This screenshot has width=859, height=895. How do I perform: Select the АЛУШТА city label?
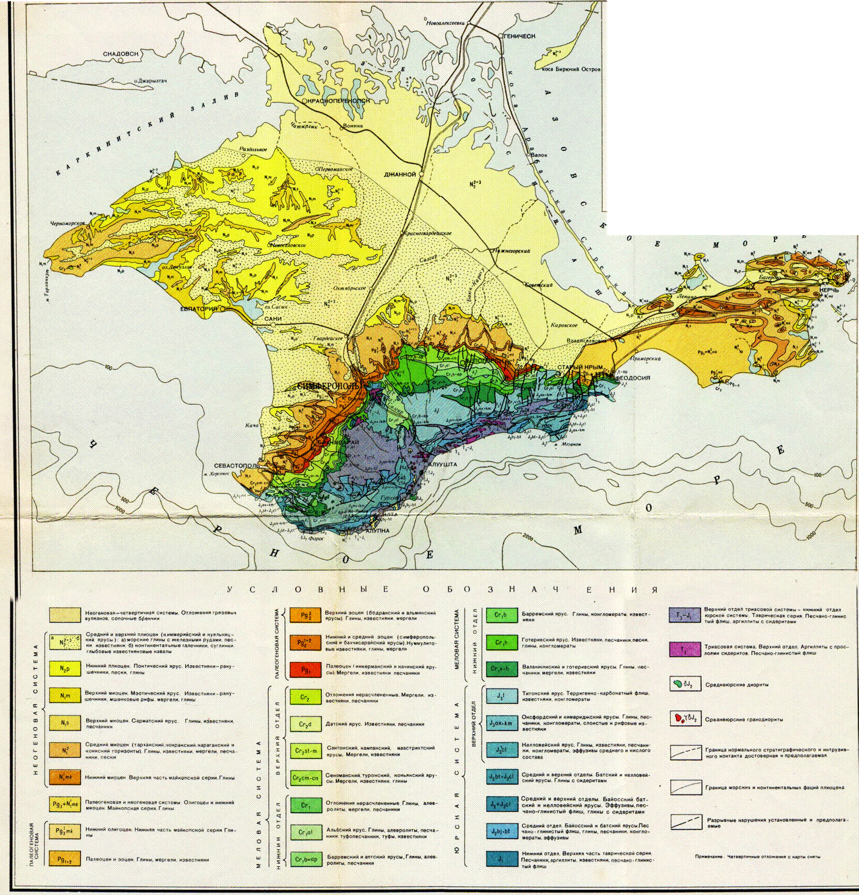point(442,465)
